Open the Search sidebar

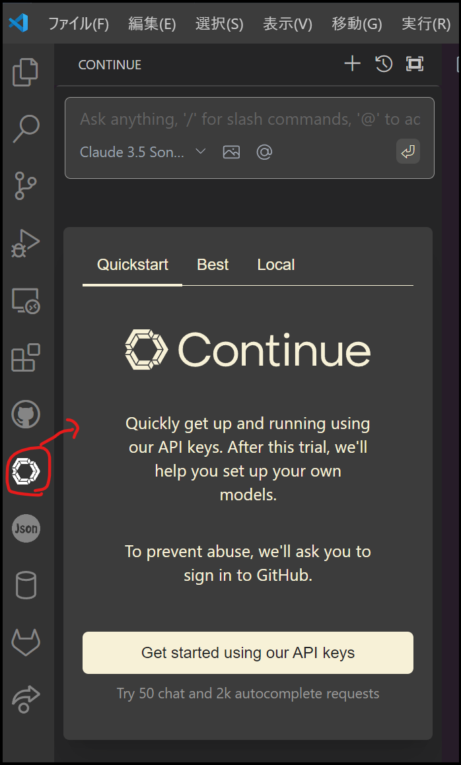pos(25,129)
